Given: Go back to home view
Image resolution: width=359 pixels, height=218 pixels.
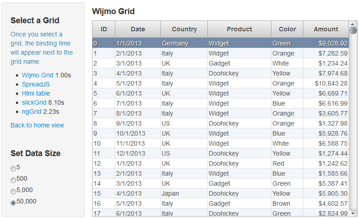Looking at the screenshot, I should coord(37,125).
